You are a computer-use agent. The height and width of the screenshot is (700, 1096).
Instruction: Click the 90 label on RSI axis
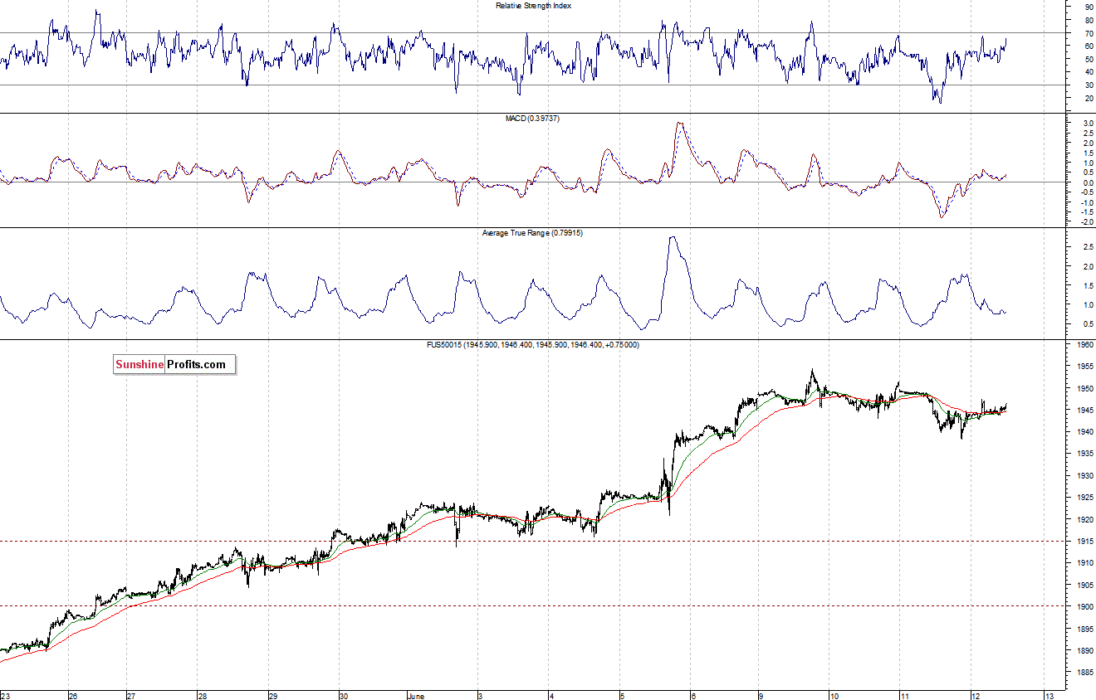coord(1089,7)
